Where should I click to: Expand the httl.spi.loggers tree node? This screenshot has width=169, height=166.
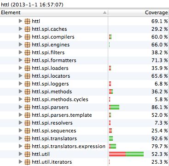(x=20, y=84)
